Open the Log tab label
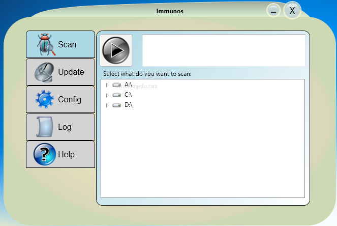Image resolution: width=337 pixels, height=226 pixels. [65, 127]
